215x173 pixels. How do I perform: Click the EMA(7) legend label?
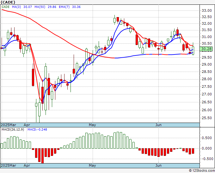tap(64, 7)
